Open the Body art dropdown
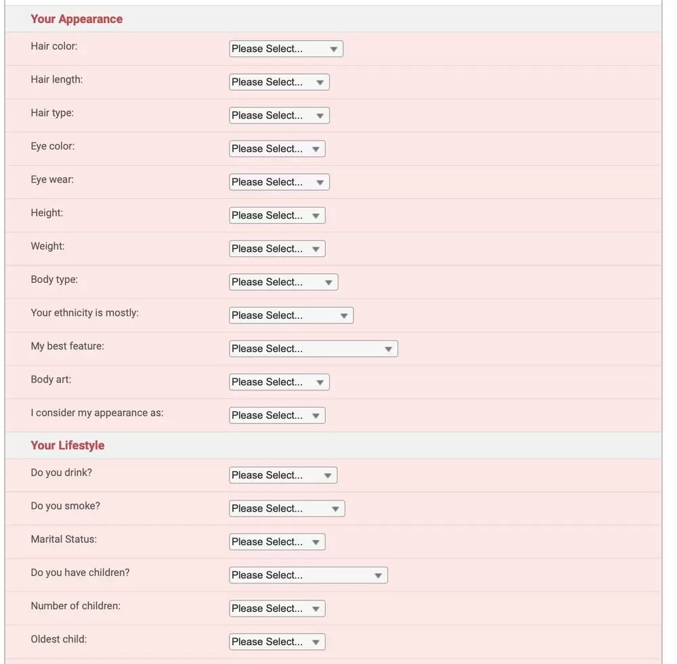The width and height of the screenshot is (677, 664). tap(279, 382)
